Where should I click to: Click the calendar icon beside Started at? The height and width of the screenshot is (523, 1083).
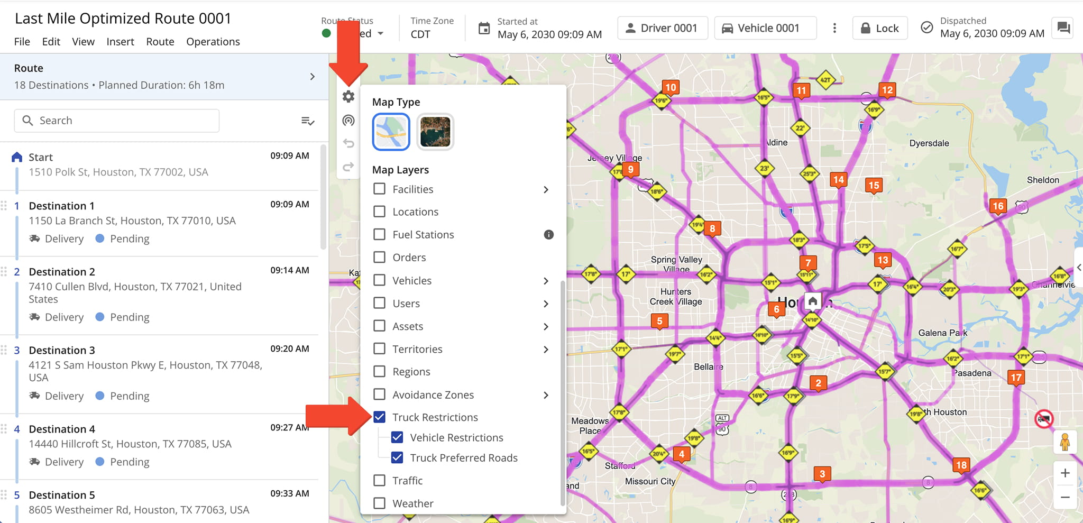point(484,28)
